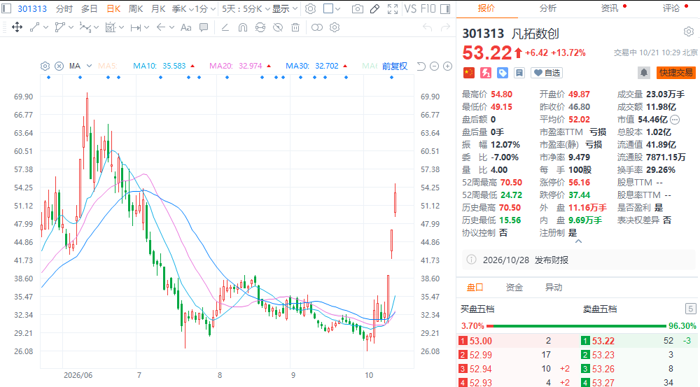Image resolution: width=700 pixels, height=387 pixels.
Task: Open F10 company information
Action: coord(428,9)
